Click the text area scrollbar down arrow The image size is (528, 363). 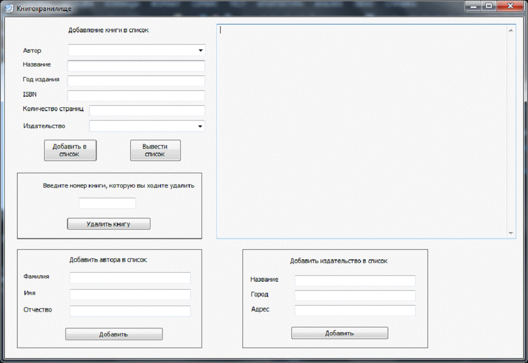tap(511, 233)
